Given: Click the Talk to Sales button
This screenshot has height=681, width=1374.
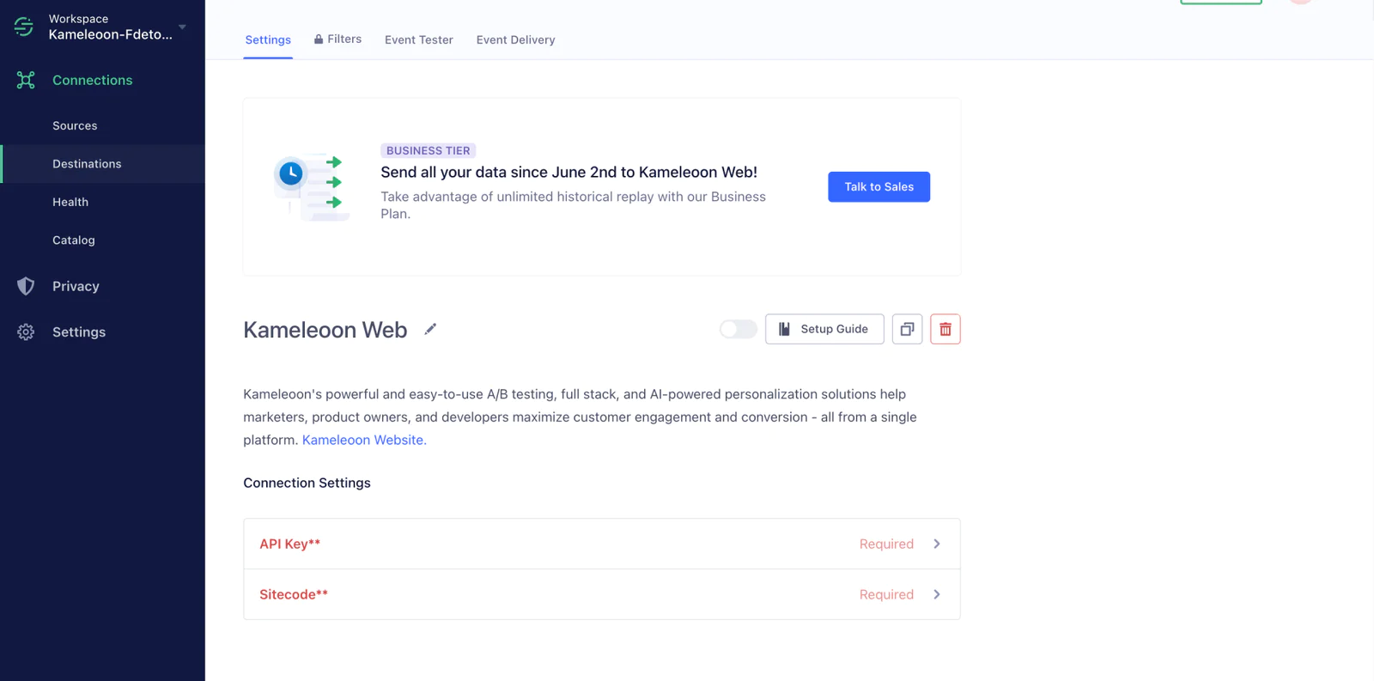Looking at the screenshot, I should pyautogui.click(x=879, y=186).
